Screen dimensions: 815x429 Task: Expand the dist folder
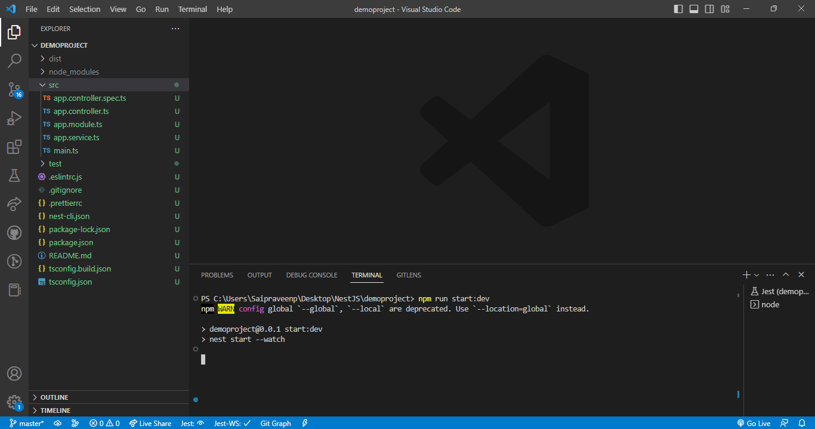click(55, 58)
